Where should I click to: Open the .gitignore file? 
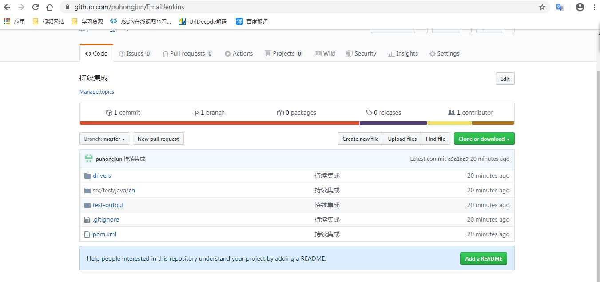click(x=106, y=219)
